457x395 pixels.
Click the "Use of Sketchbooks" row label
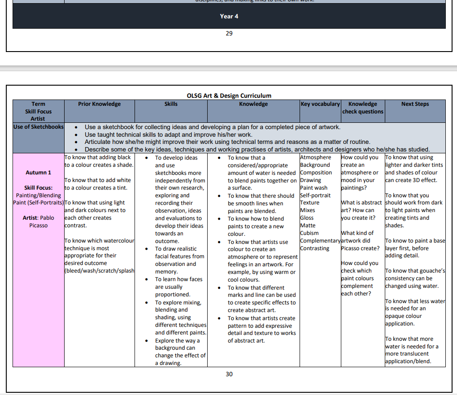pyautogui.click(x=39, y=127)
